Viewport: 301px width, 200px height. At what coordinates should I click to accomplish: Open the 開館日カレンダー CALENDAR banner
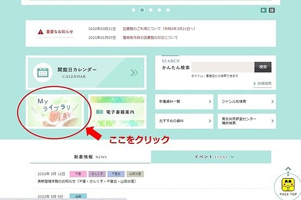tap(86, 72)
